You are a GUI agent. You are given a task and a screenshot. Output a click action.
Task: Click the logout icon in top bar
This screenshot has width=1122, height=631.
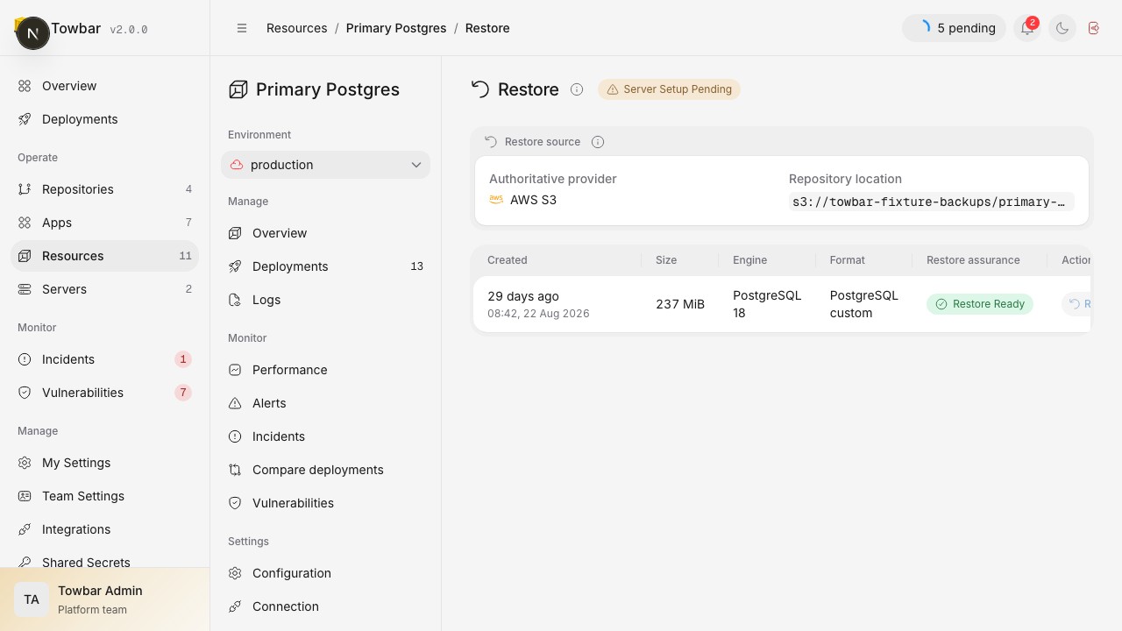[1093, 28]
